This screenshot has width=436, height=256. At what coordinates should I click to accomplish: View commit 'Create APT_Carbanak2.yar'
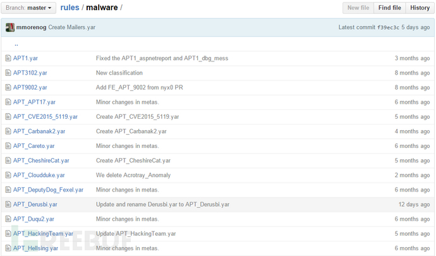point(131,131)
